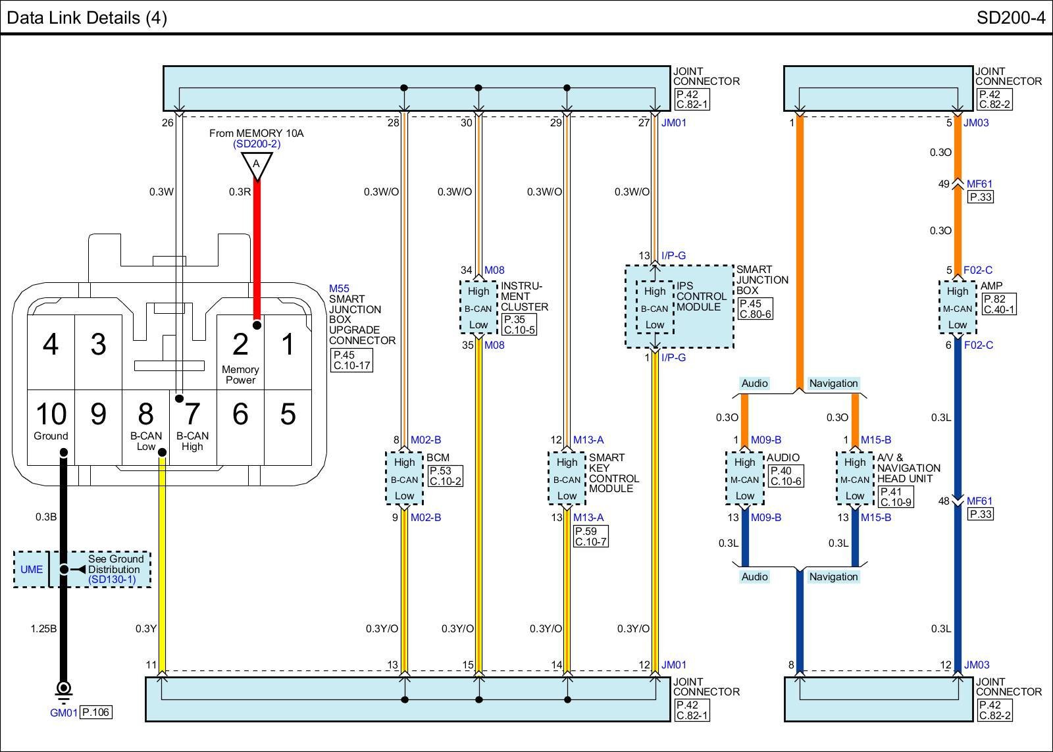1053x752 pixels.
Task: Click the IPS Control Module box
Action: [x=654, y=308]
